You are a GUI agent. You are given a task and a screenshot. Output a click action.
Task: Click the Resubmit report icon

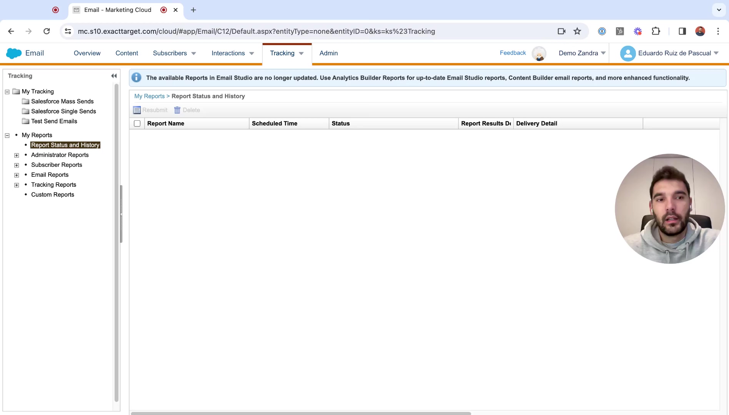click(137, 110)
